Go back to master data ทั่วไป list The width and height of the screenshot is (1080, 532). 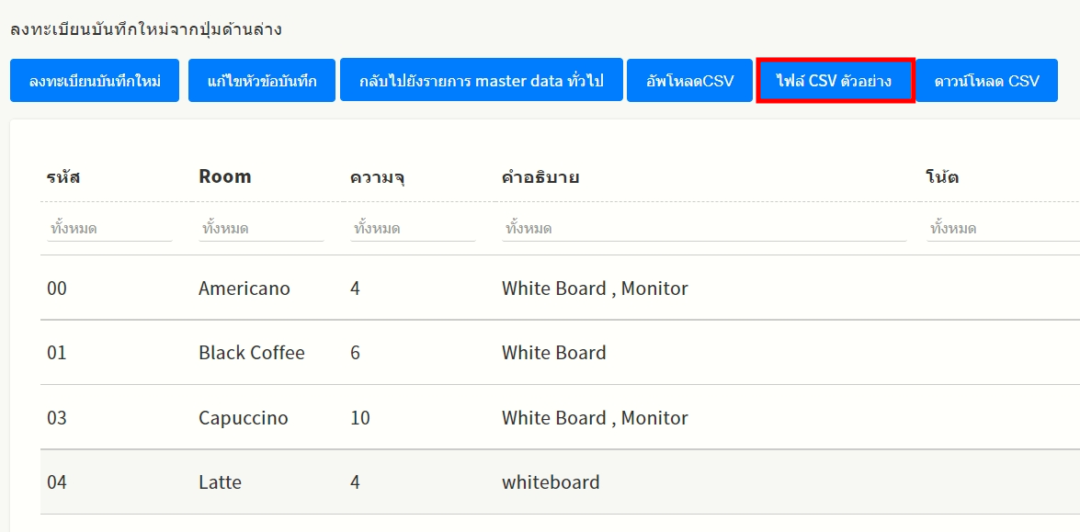pos(482,81)
